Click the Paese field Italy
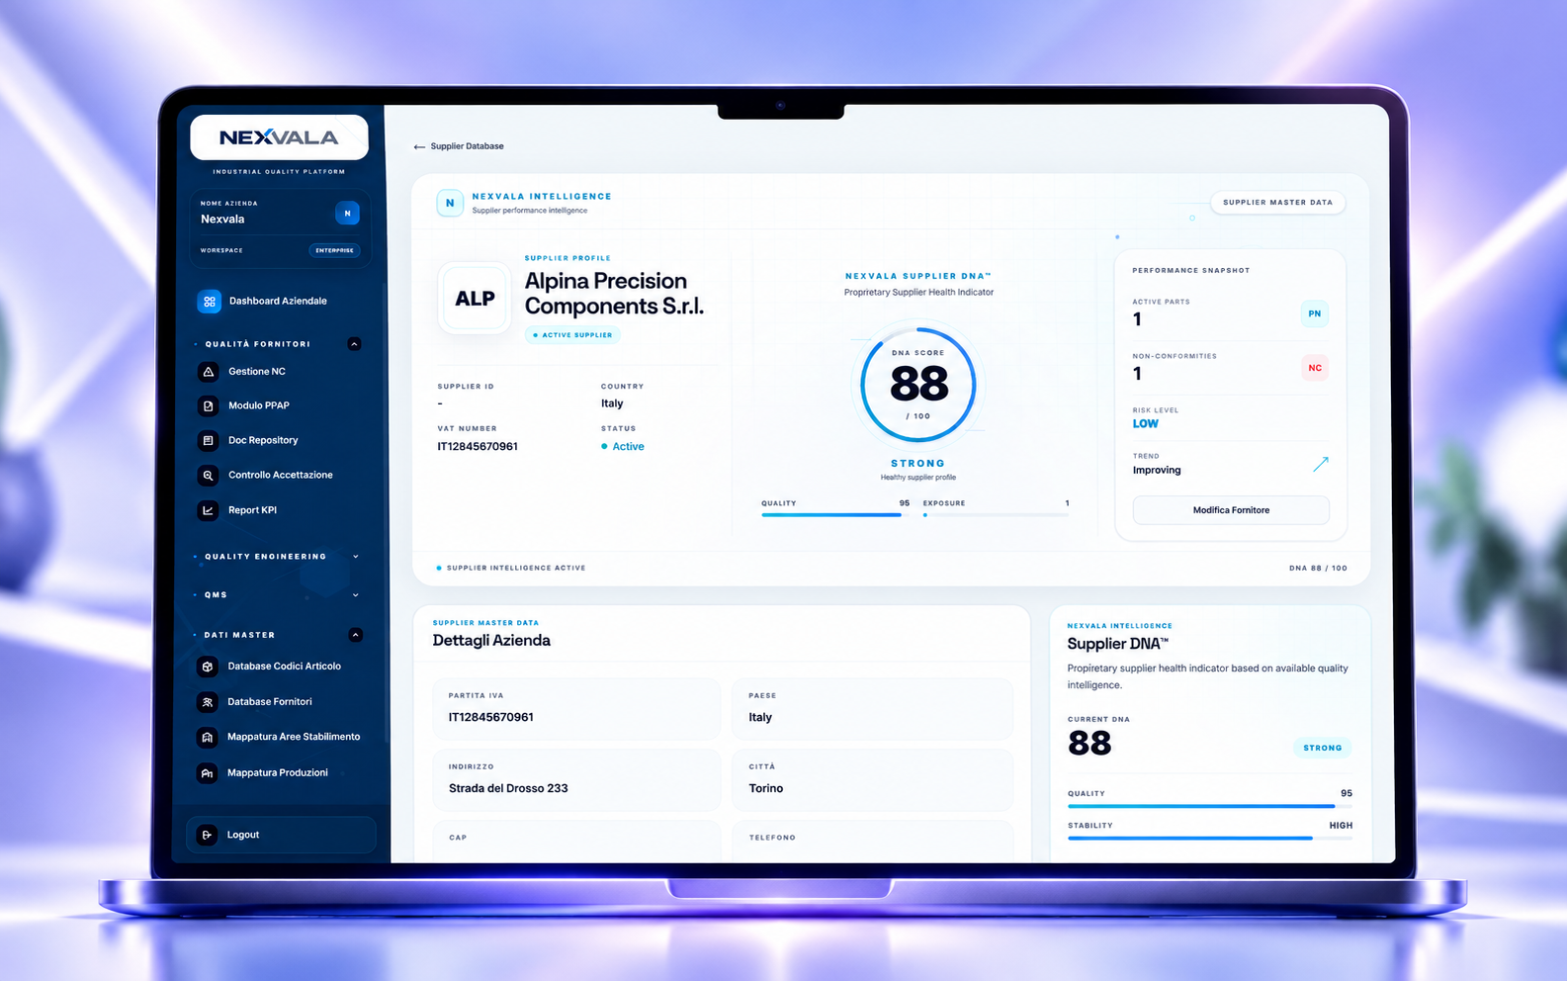Viewport: 1567px width, 981px height. click(x=873, y=709)
